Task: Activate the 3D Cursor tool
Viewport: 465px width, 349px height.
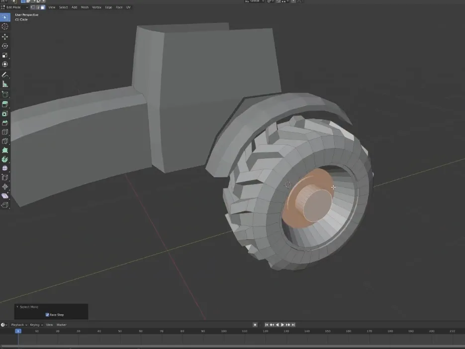Action: tap(5, 27)
